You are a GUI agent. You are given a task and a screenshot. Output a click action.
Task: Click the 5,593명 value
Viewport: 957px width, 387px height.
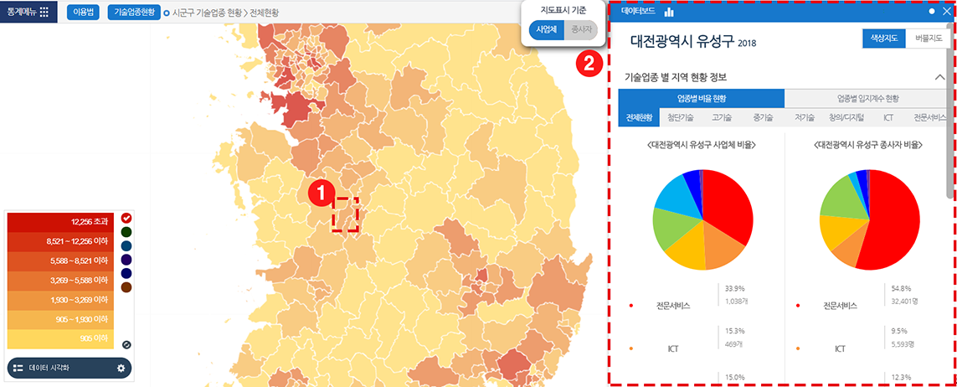904,343
